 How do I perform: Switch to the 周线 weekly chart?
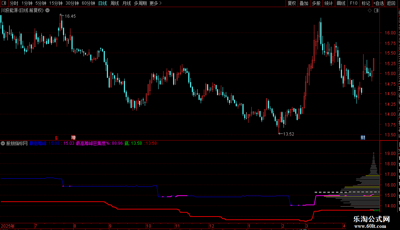tap(115, 3)
